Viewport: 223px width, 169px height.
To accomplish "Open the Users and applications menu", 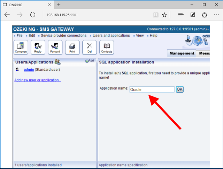I will click(x=111, y=36).
